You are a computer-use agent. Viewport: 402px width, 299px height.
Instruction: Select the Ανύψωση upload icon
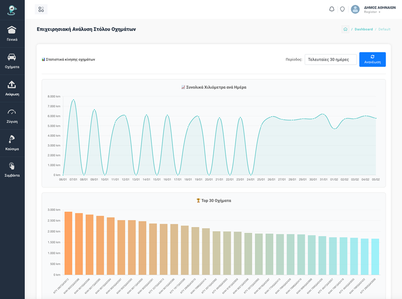[x=12, y=85]
